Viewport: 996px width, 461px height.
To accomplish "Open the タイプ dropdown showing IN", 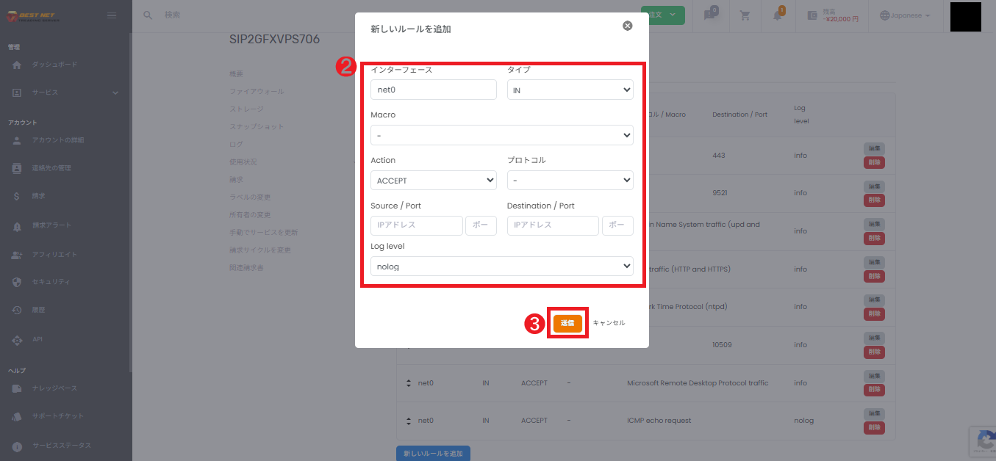I will [x=570, y=90].
